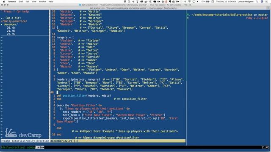Click 'Press ? for help' hint line

pos(15,11)
